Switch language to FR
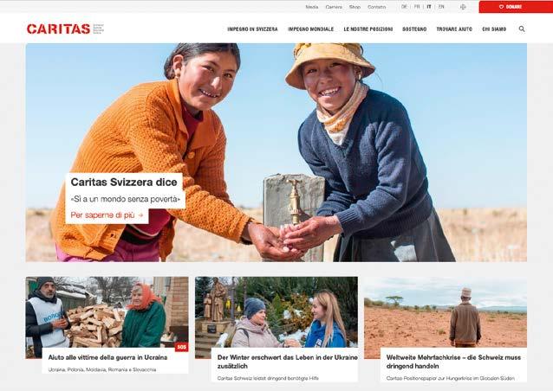Image resolution: width=553 pixels, height=391 pixels. tap(417, 7)
